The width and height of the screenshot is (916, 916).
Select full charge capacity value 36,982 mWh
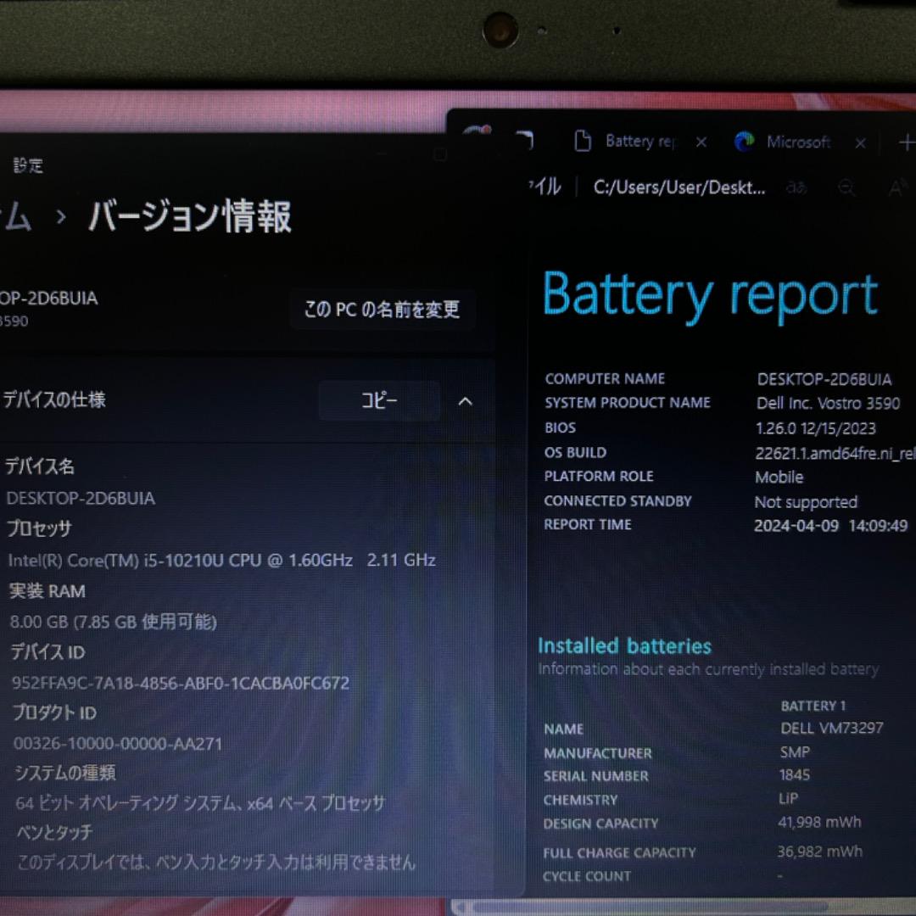819,852
